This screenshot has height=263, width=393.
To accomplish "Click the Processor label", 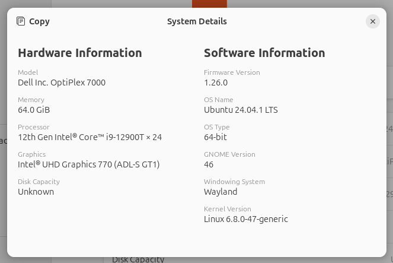I will pos(34,127).
